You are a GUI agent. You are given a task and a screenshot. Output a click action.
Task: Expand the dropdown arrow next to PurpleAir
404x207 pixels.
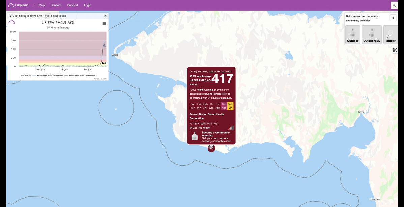33,5
